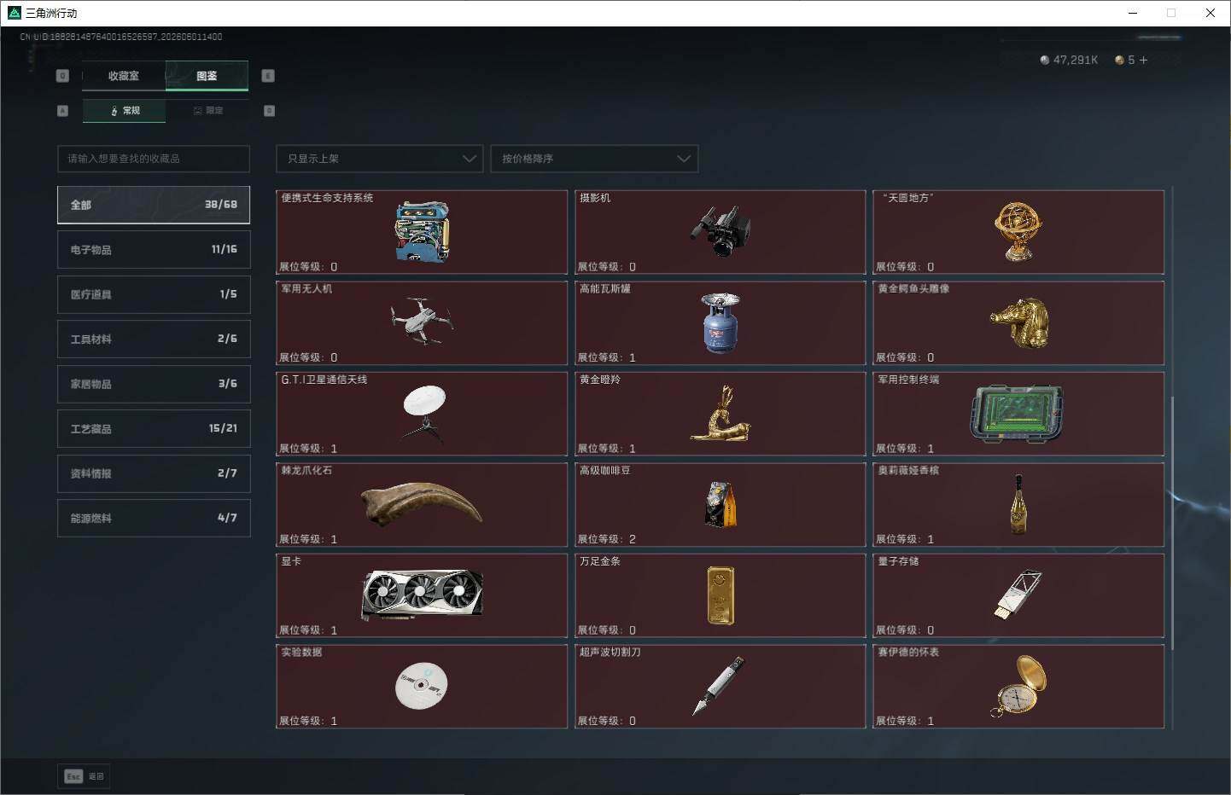Viewport: 1231px width, 795px height.
Task: Go back with the Esc 返回 button
Action: (85, 776)
